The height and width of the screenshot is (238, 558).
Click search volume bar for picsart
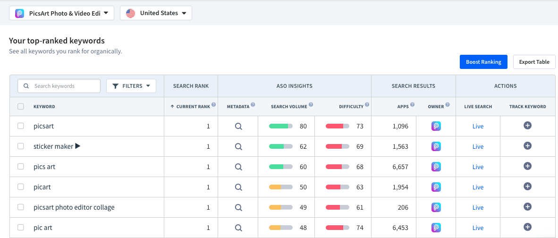click(x=281, y=126)
